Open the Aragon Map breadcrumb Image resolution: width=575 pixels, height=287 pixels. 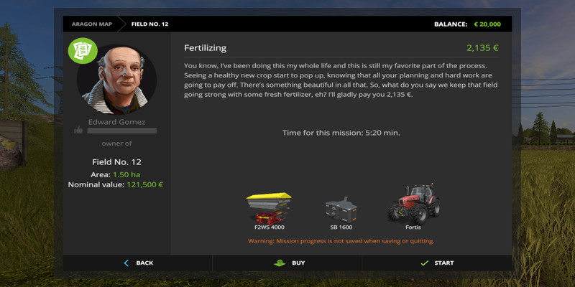pos(92,24)
